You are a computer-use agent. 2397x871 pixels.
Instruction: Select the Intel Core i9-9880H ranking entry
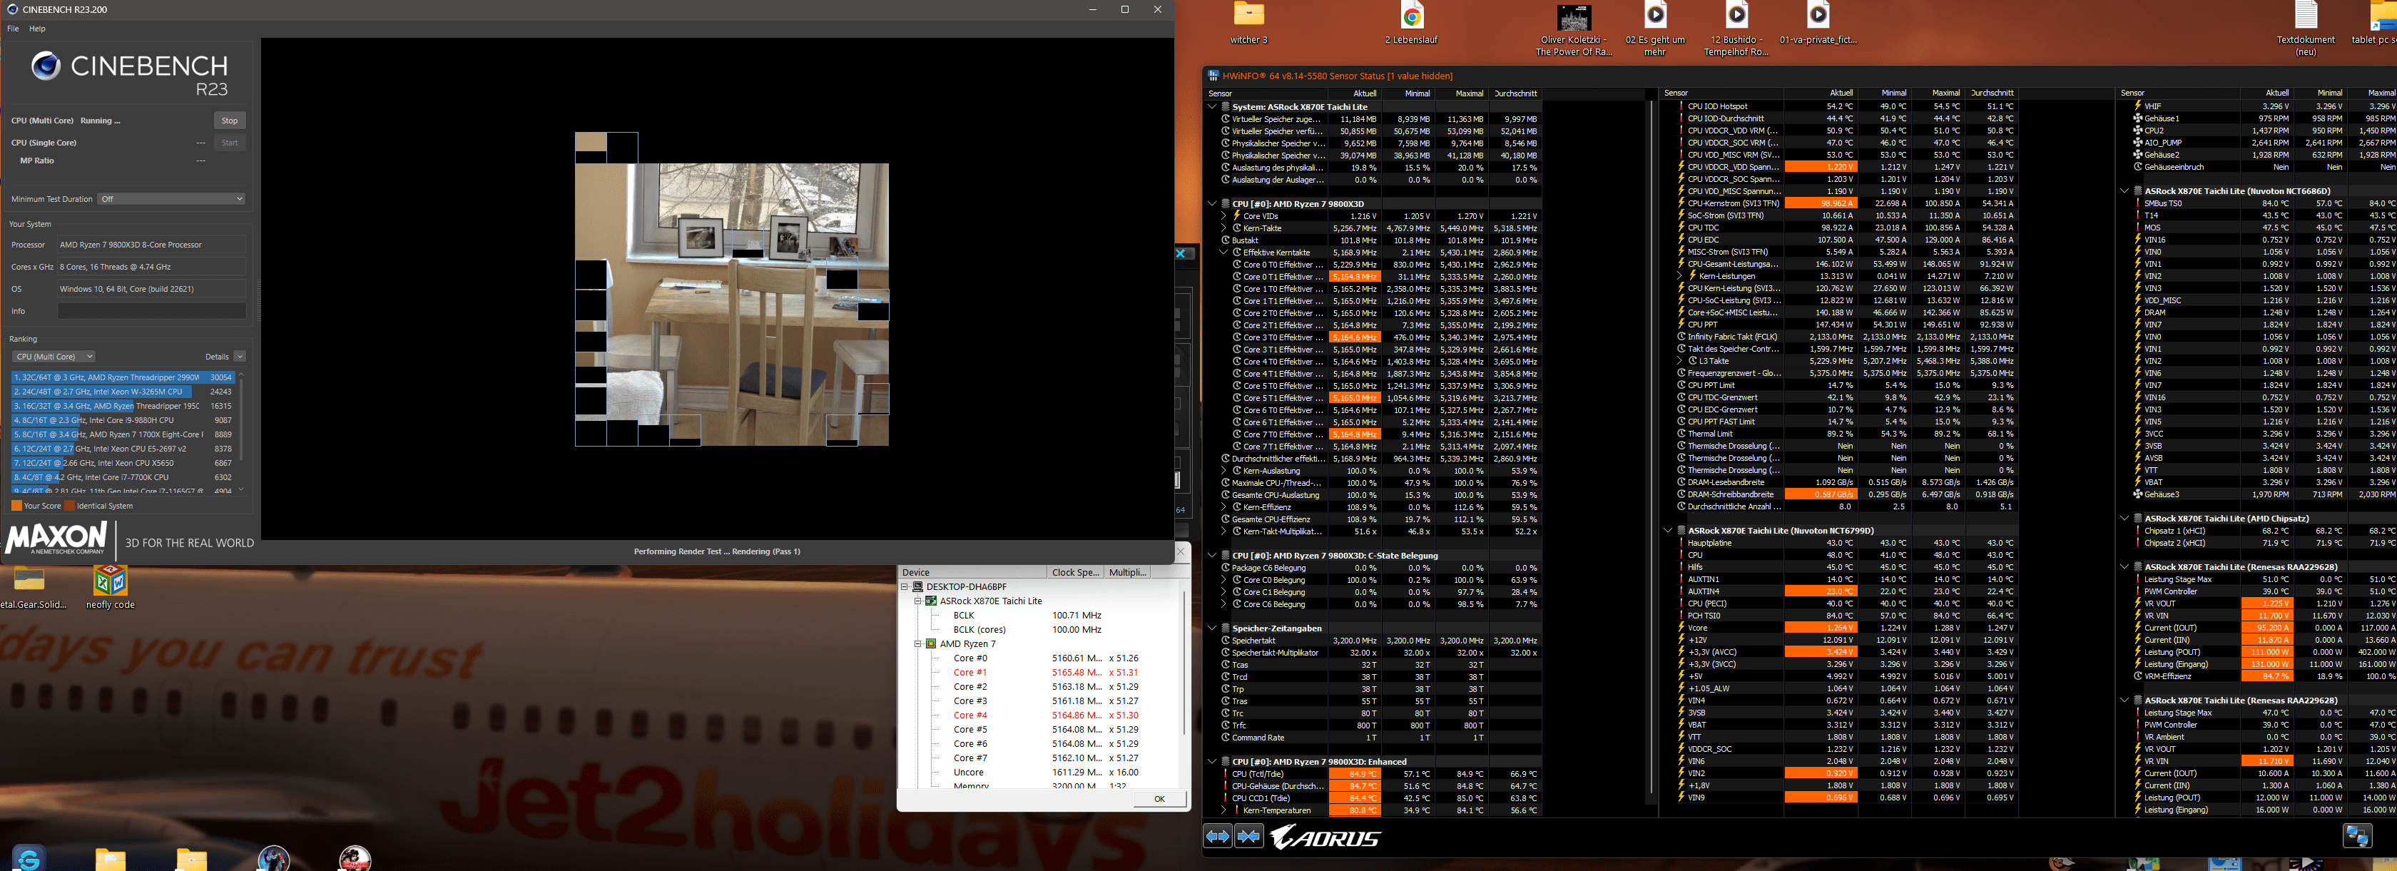(x=123, y=421)
